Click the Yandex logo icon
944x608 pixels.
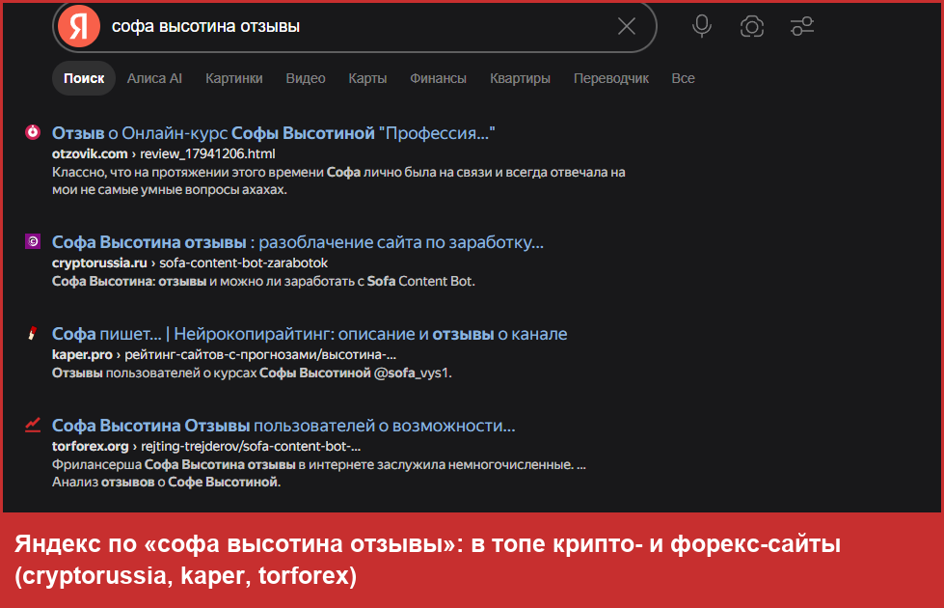coord(79,26)
